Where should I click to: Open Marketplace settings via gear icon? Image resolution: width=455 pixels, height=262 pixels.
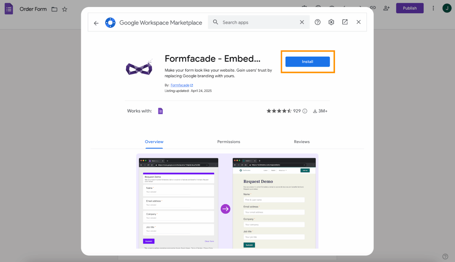click(331, 22)
